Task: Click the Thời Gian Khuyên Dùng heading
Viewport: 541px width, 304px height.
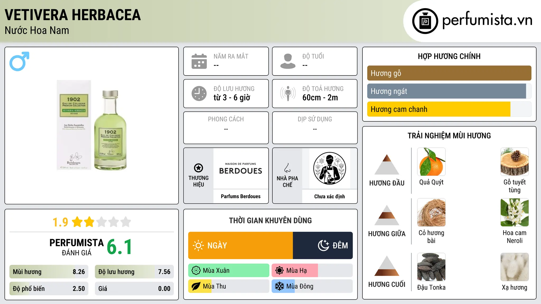Action: [270, 221]
